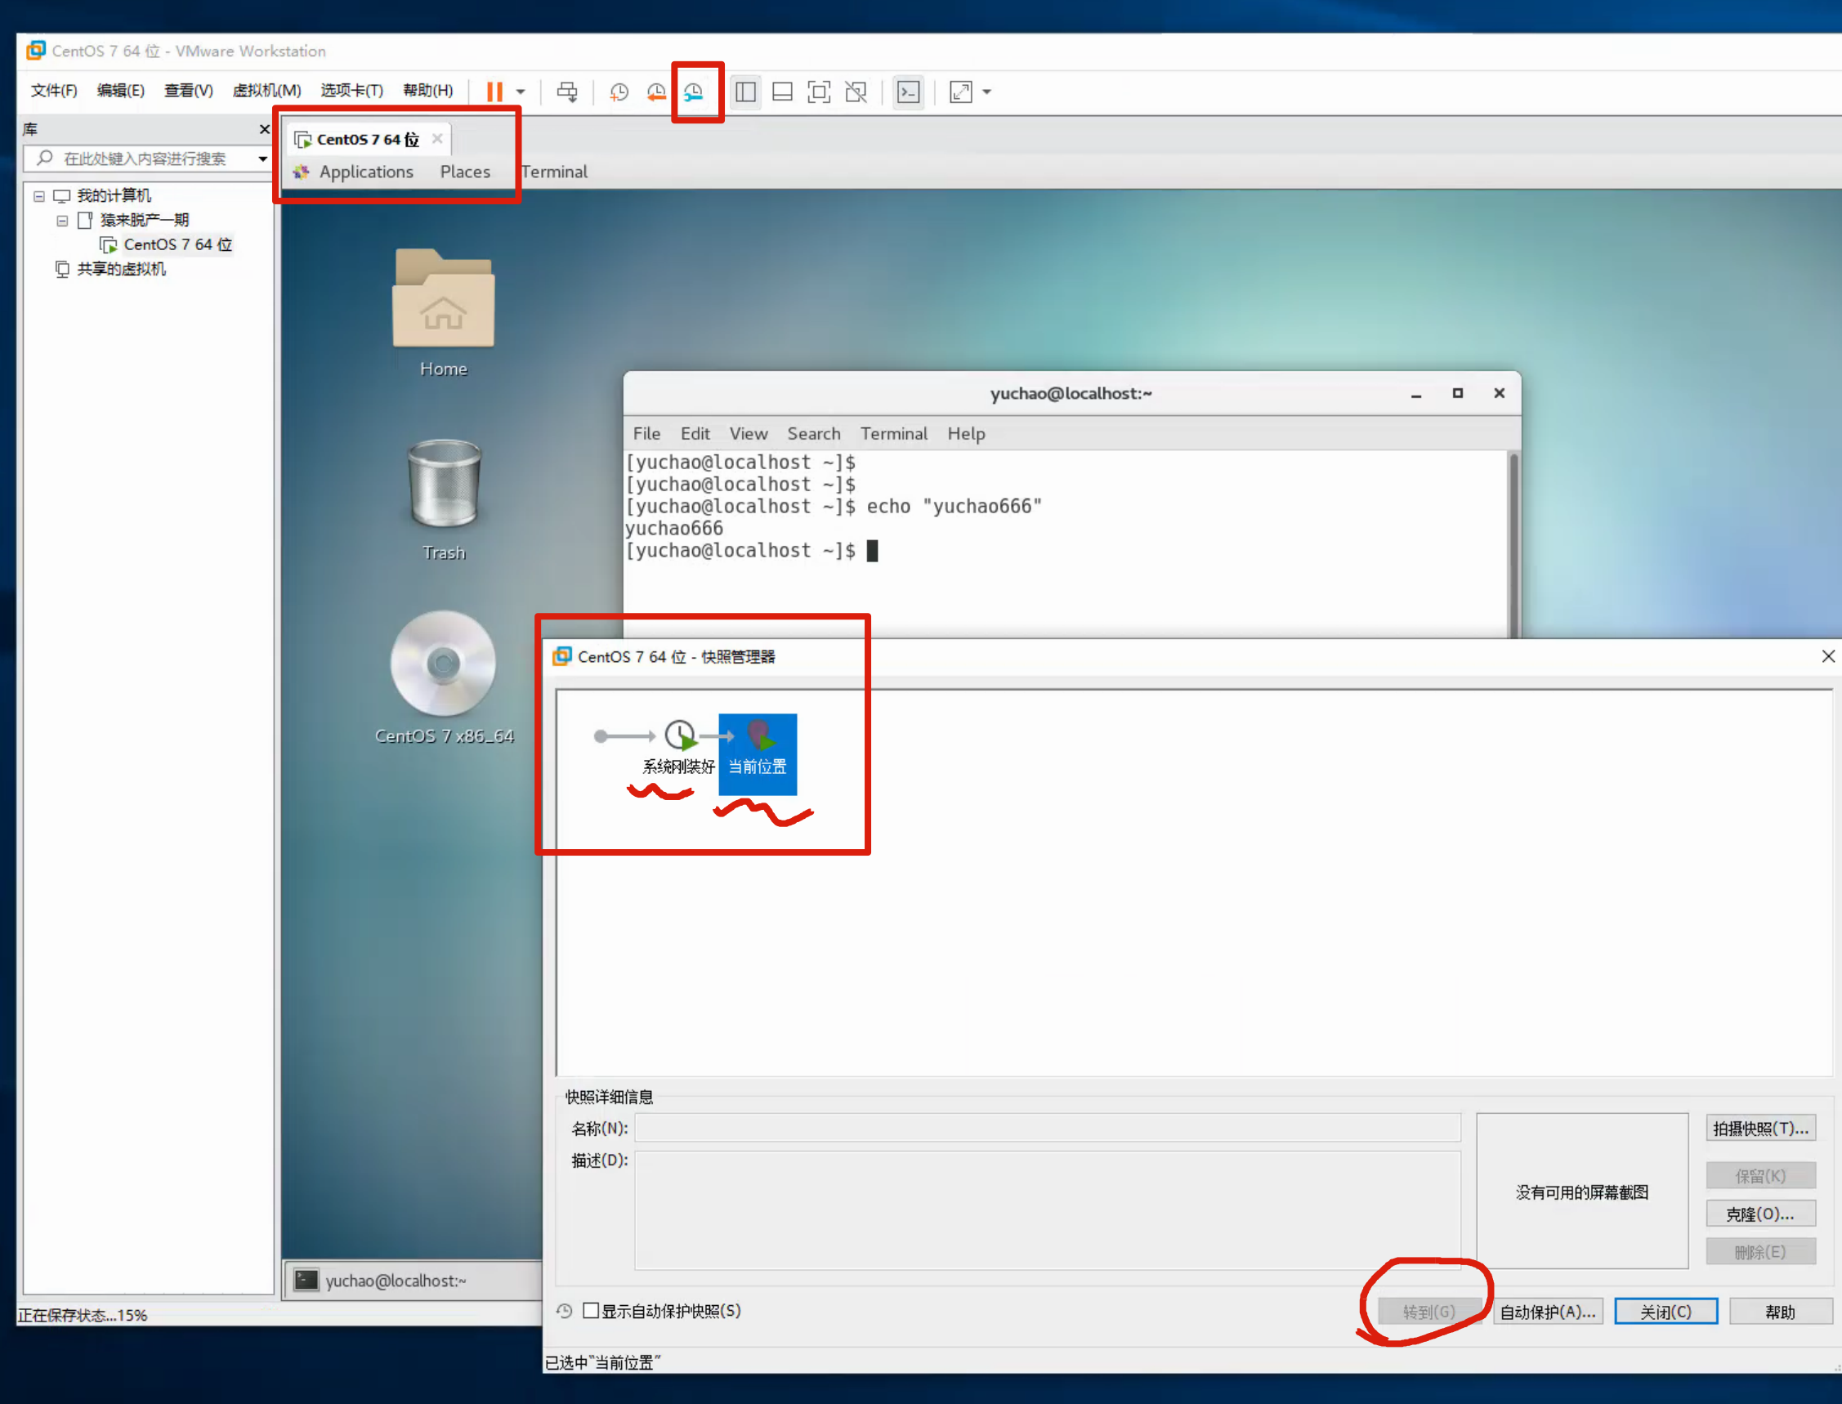Click the 拍摄快照(T)... button

point(1760,1129)
